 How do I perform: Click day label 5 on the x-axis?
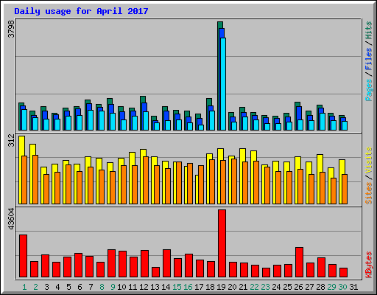(68, 287)
